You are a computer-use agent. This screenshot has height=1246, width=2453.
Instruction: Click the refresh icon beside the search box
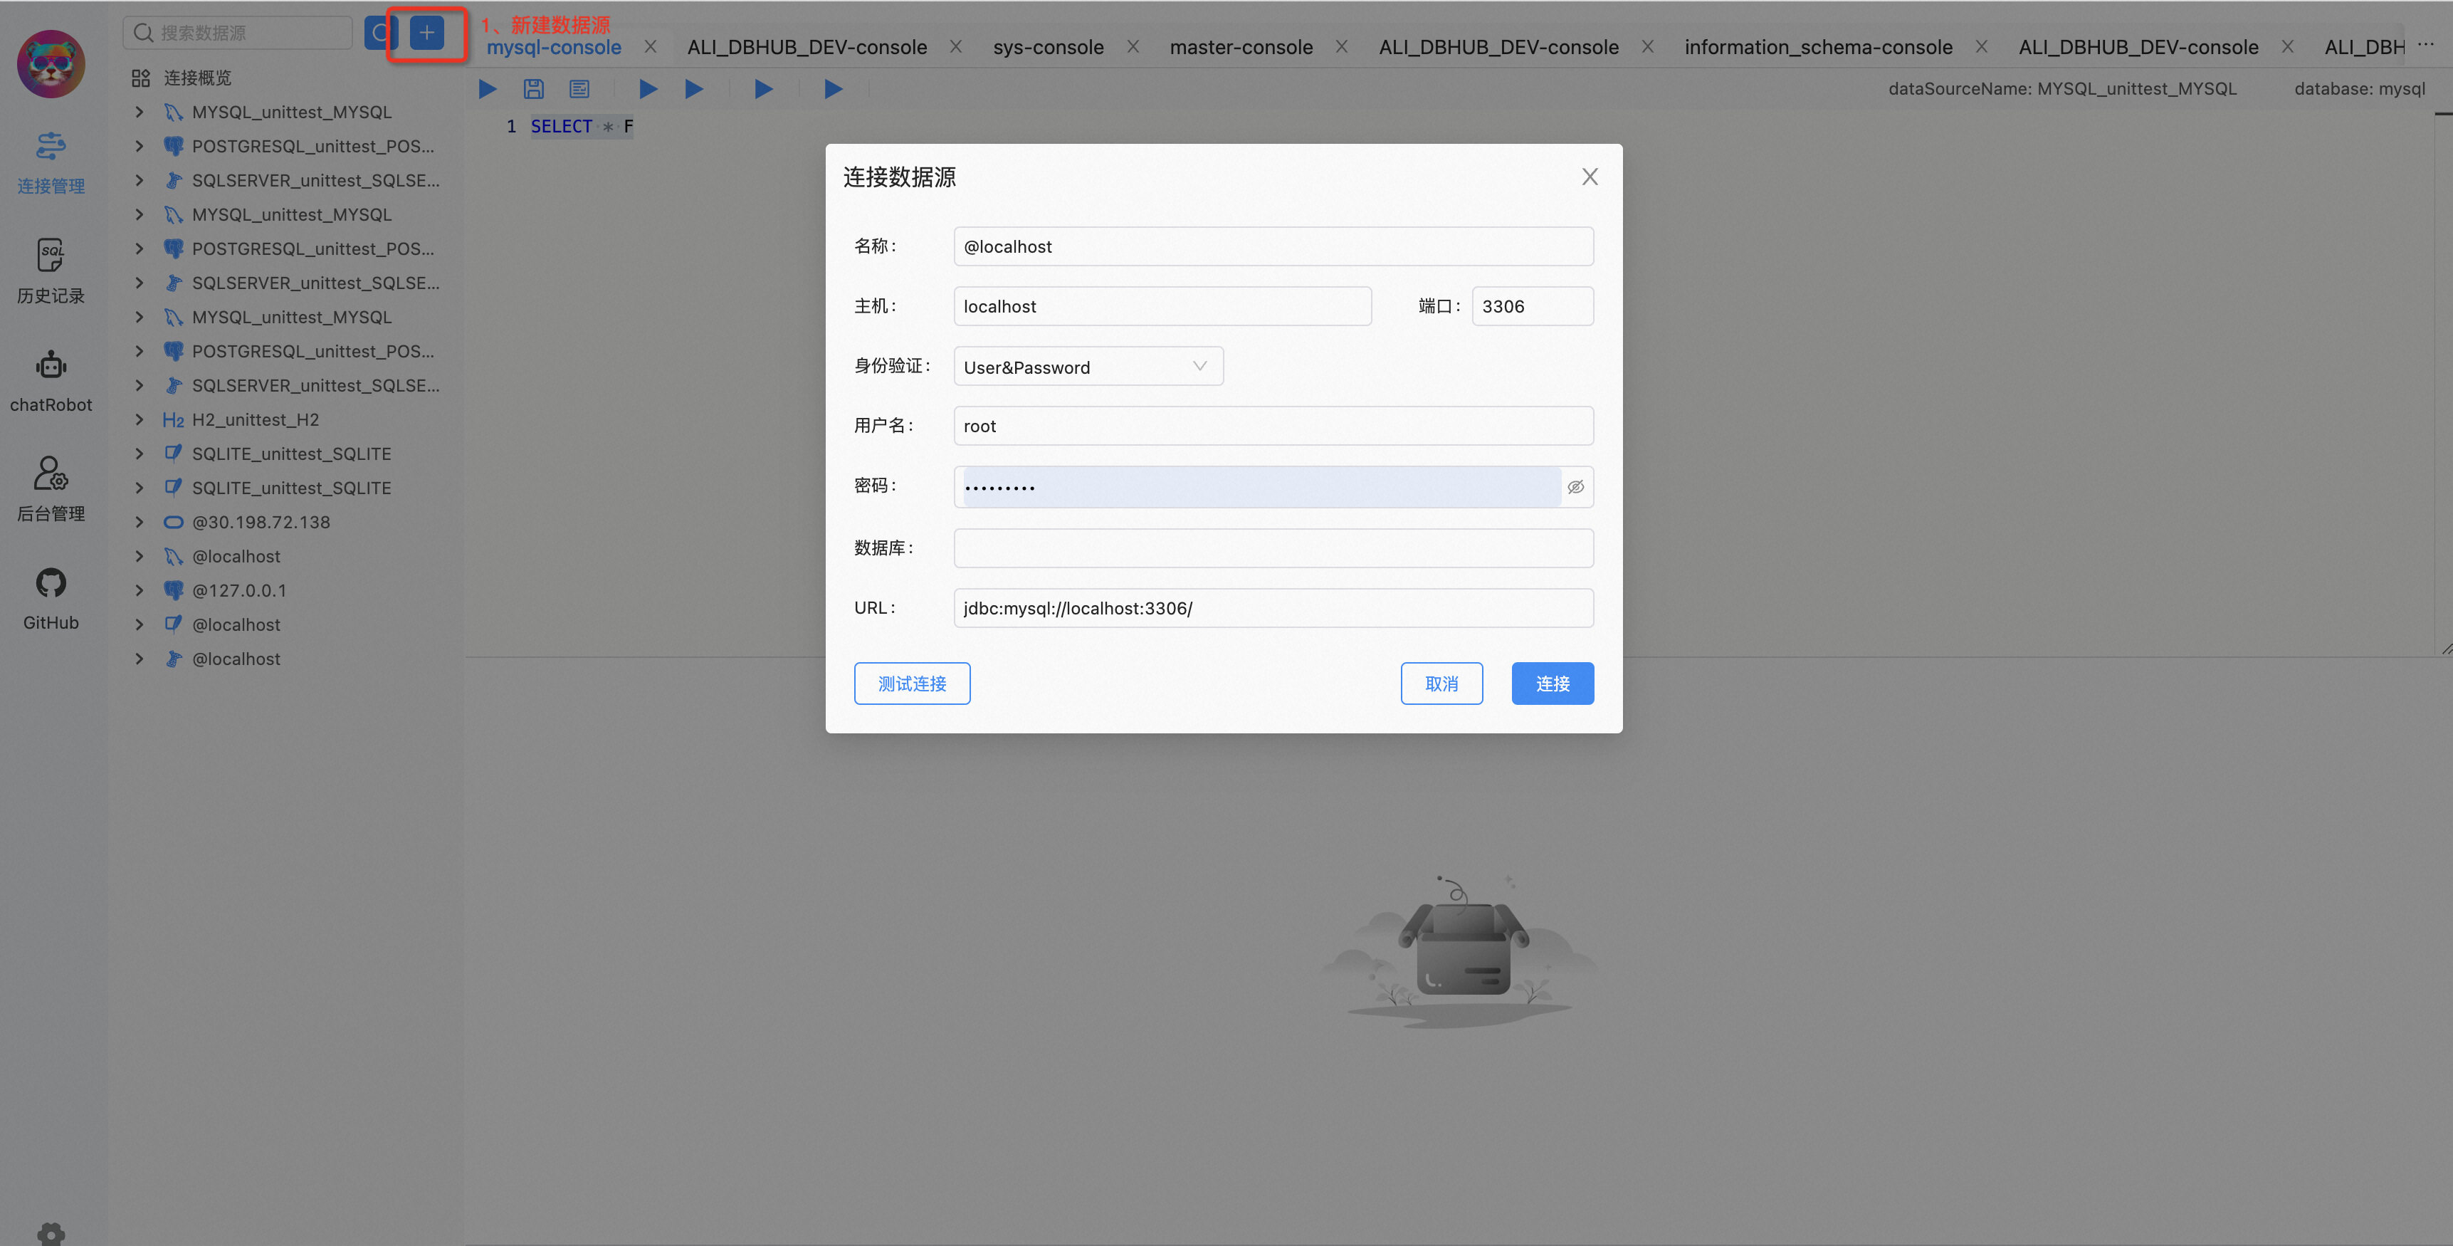pos(380,32)
